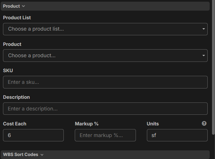The height and width of the screenshot is (159, 215).
Task: Click into the 'Enter a description...' field
Action: 105,109
